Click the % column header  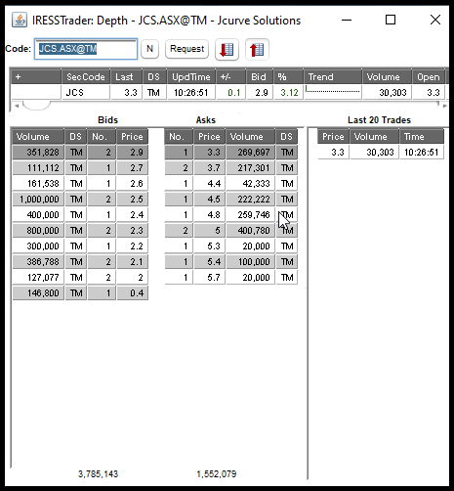pyautogui.click(x=288, y=77)
